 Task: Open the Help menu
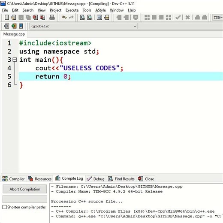[x=132, y=10]
